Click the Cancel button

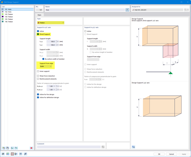(171, 154)
